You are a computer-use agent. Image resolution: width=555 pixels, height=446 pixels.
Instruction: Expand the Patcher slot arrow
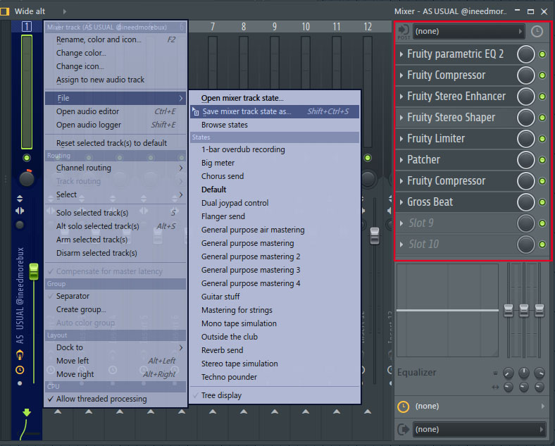pyautogui.click(x=401, y=160)
